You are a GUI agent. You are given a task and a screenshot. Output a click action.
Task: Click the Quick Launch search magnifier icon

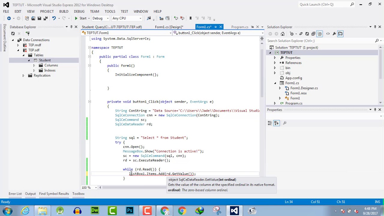[352, 4]
